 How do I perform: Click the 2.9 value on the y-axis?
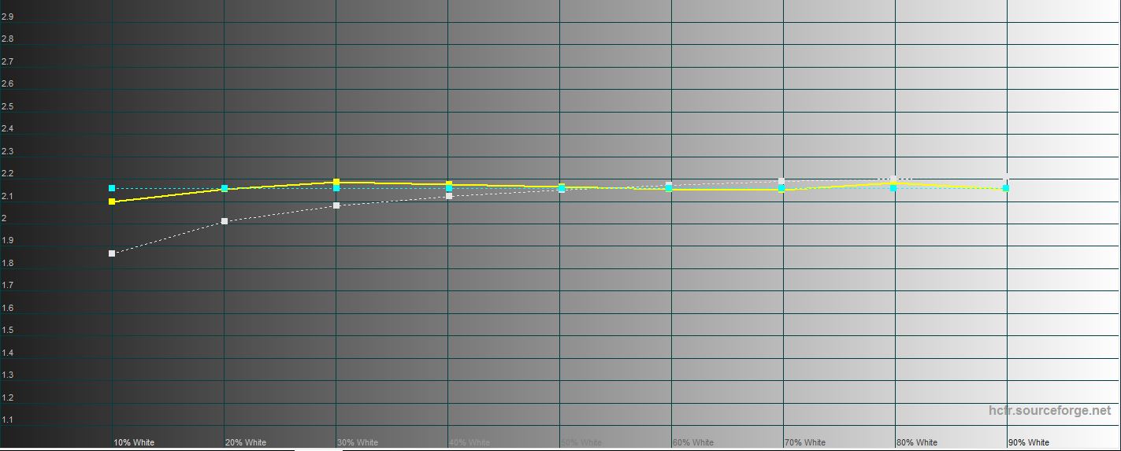point(7,16)
